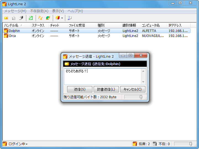Click the チャット column header
Image resolution: width=199 pixels, height=149 pixels.
pos(58,25)
